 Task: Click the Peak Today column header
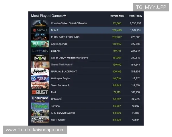[135, 16]
